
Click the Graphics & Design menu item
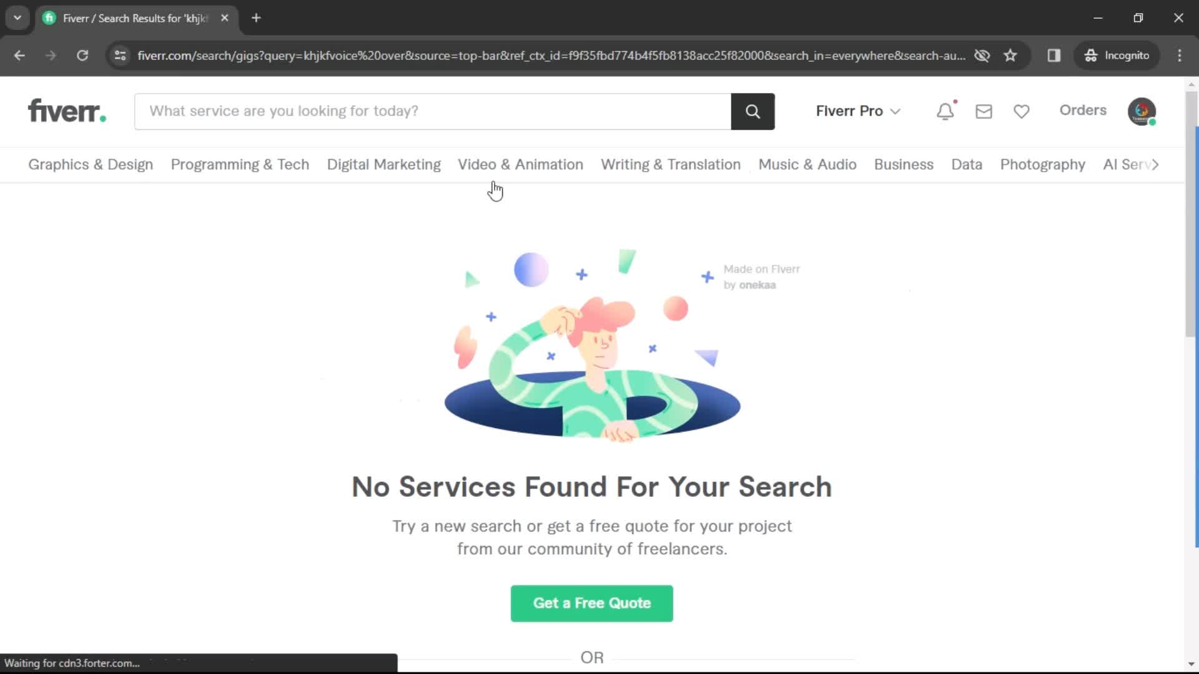tap(91, 165)
